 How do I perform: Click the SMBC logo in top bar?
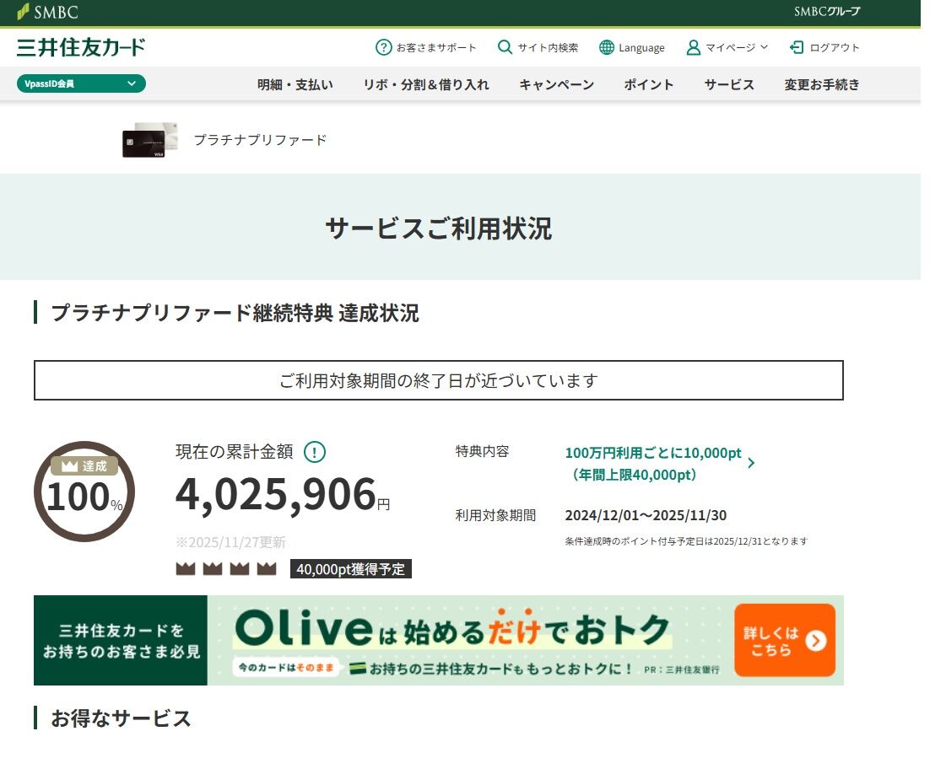[47, 12]
